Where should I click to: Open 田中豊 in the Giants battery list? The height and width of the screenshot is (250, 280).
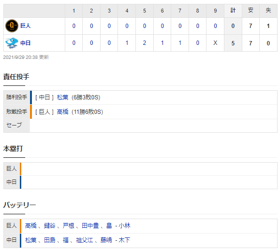90,226
